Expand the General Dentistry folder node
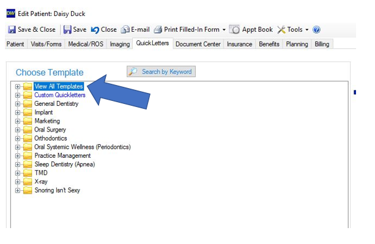Image resolution: width=375 pixels, height=244 pixels. (18, 104)
